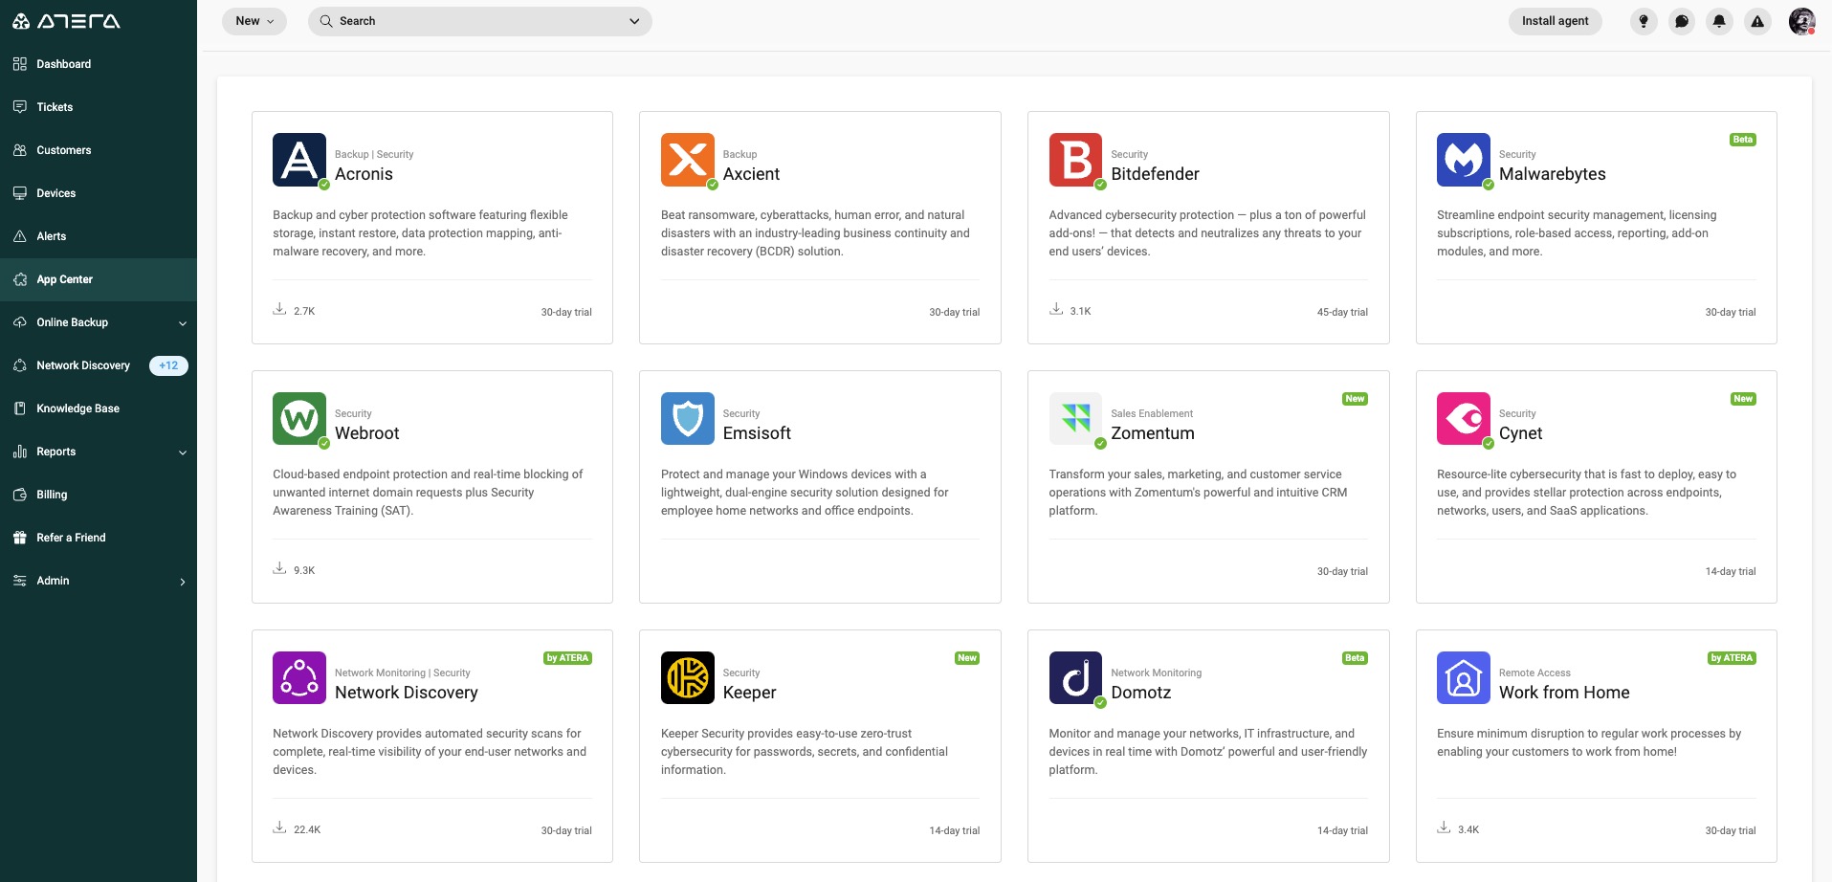The width and height of the screenshot is (1832, 882).
Task: Click the Remote Access category label
Action: pos(1534,673)
